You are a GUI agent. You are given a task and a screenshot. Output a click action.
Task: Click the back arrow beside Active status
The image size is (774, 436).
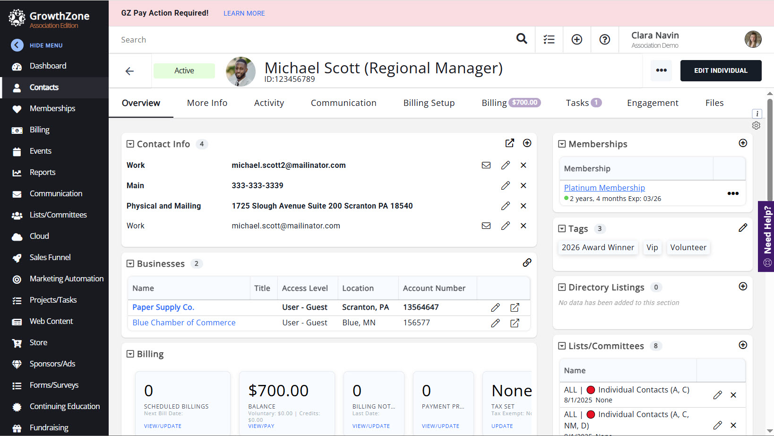click(x=129, y=71)
